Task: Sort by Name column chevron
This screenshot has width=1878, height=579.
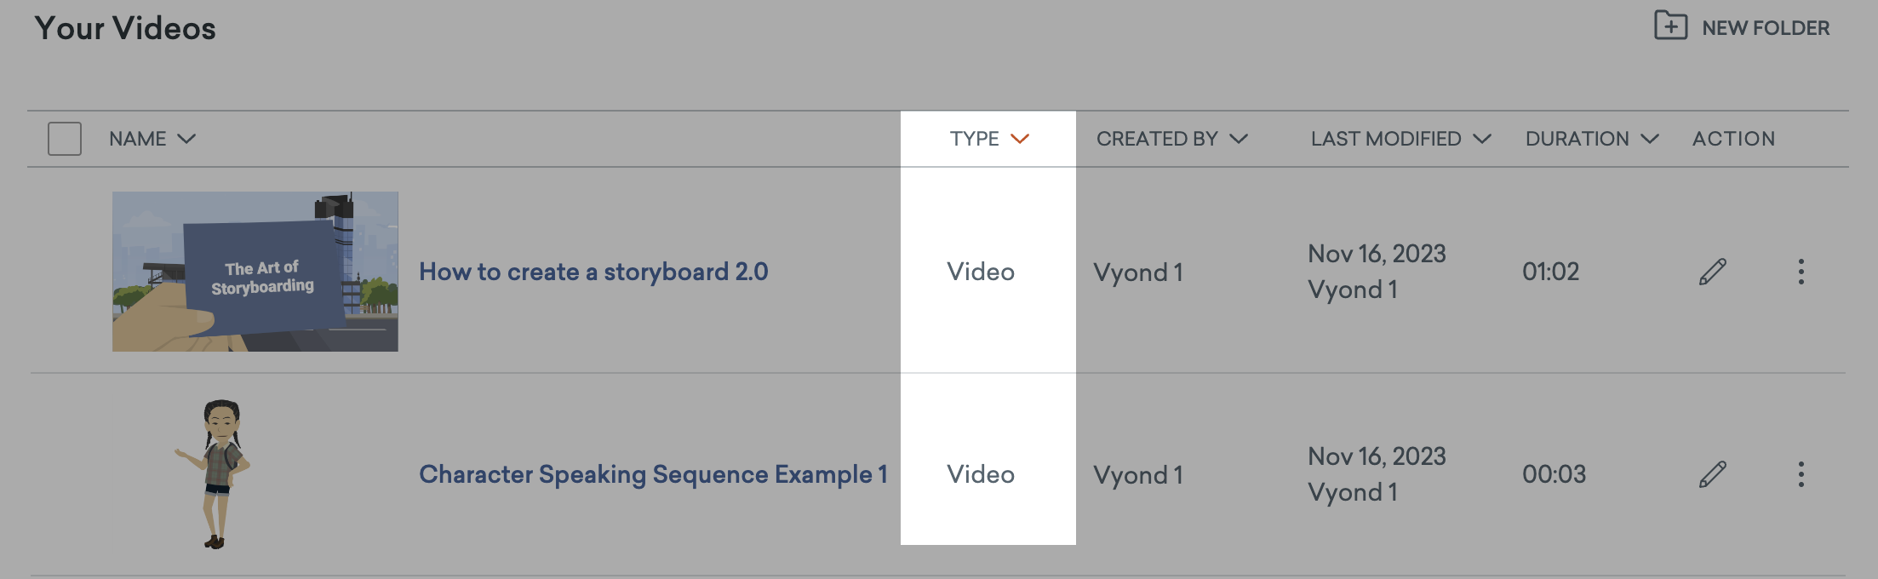Action: (186, 139)
